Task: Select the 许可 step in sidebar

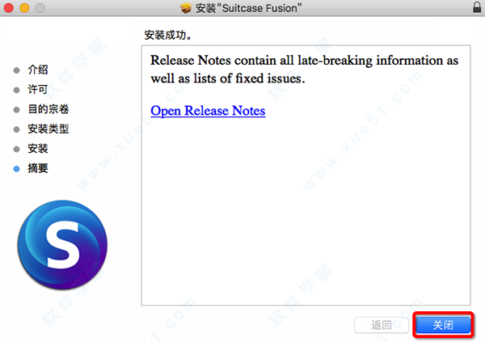Action: coord(38,90)
